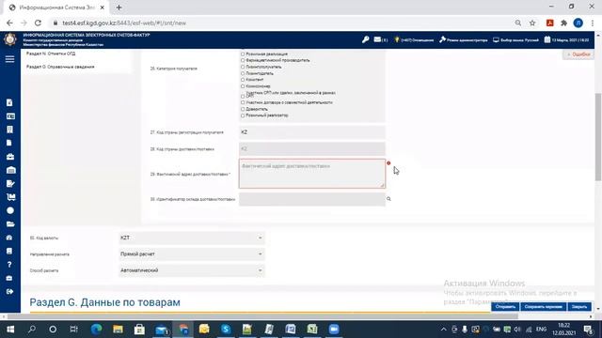Click the key icon in header
602x338 pixels.
pyautogui.click(x=365, y=39)
